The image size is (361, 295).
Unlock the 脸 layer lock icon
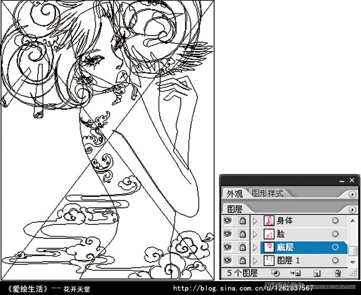tap(242, 234)
